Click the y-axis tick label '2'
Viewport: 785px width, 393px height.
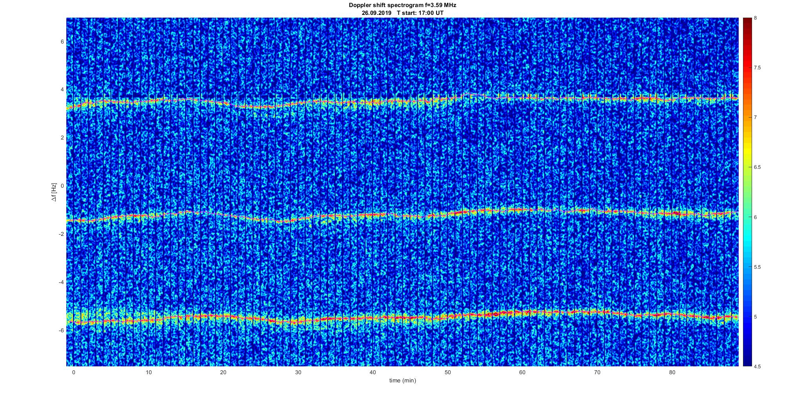point(62,138)
